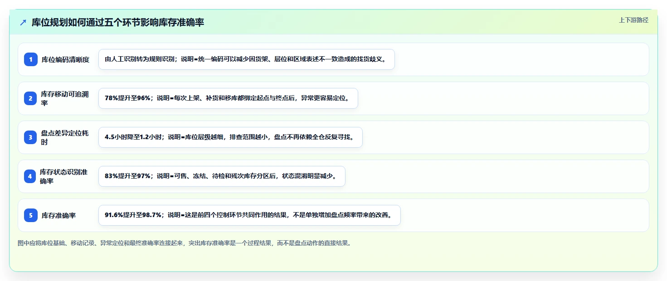Select step number badge 4
Screen dimensions: 667x281
(30, 176)
